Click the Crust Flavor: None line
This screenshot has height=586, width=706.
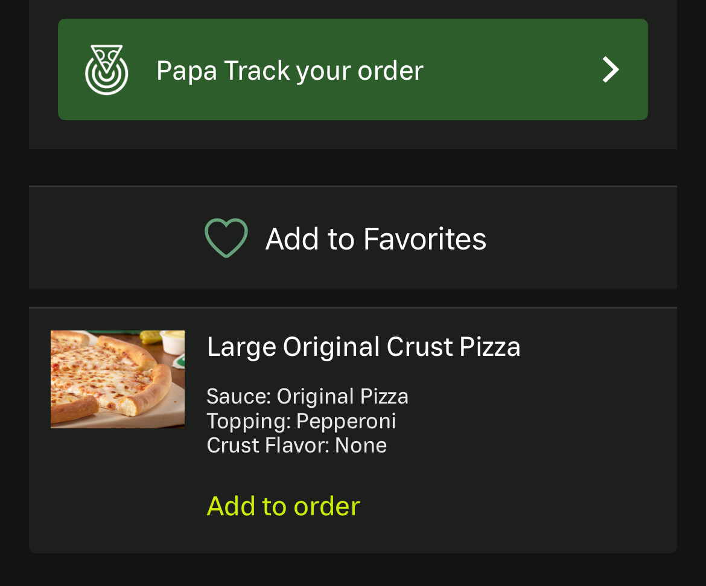coord(296,445)
